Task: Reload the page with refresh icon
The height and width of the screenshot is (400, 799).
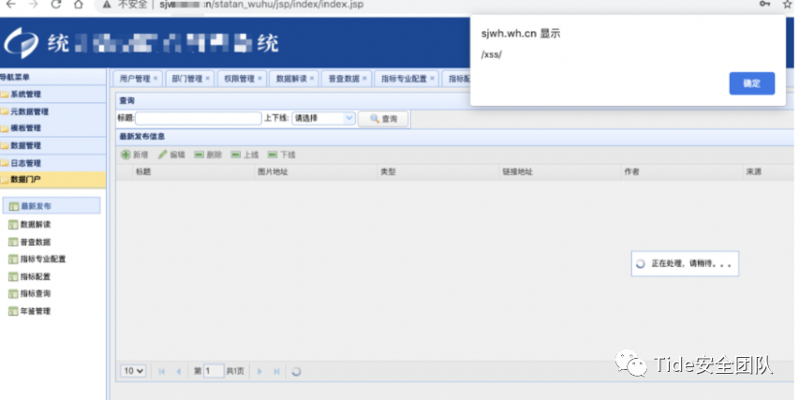Action: pyautogui.click(x=56, y=5)
